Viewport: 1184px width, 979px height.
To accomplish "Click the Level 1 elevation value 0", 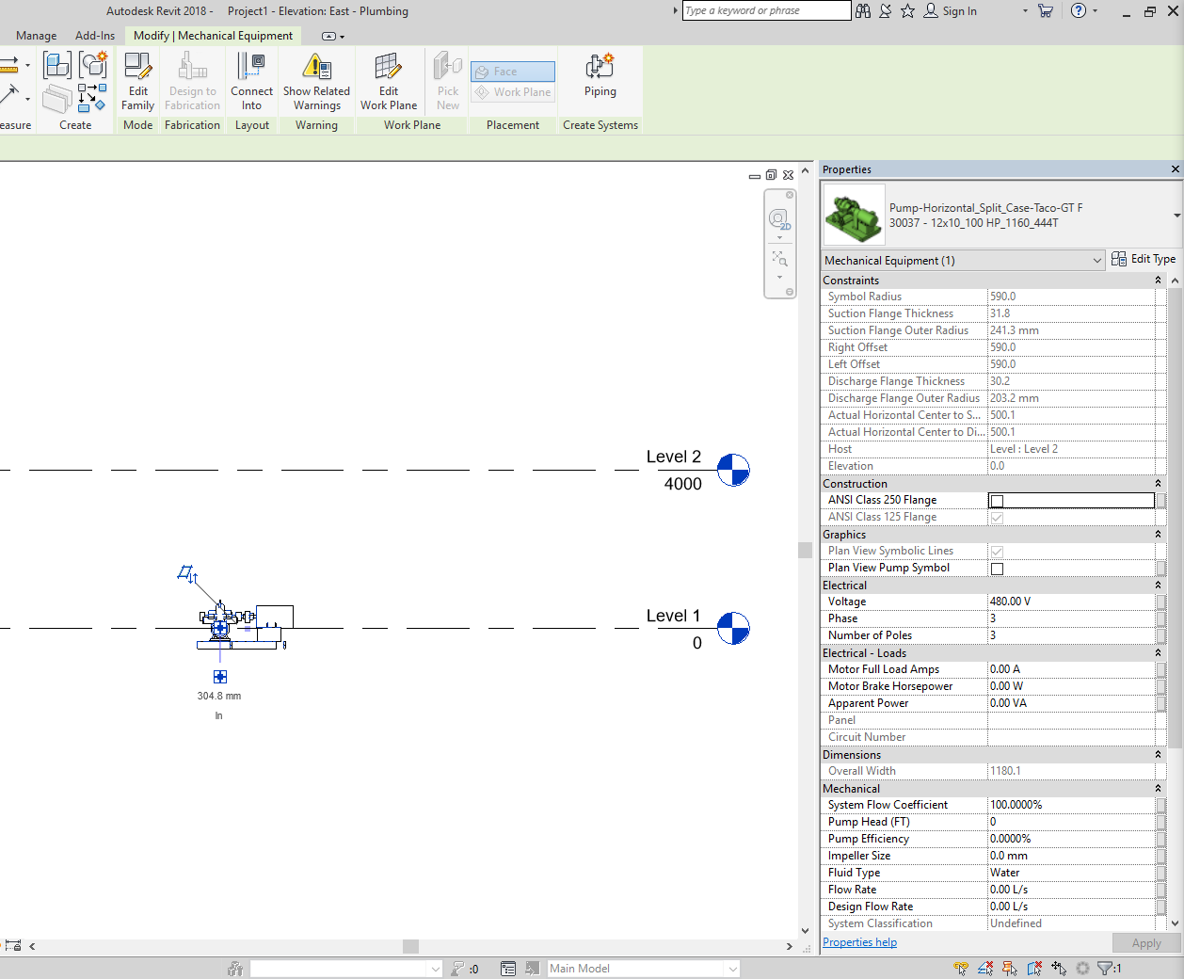I will pyautogui.click(x=696, y=643).
